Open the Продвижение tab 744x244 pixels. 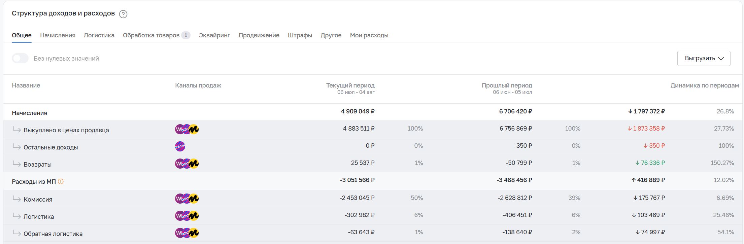259,35
